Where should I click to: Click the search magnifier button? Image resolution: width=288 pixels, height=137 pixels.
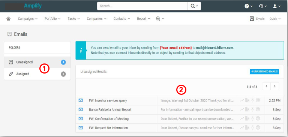(194, 6)
